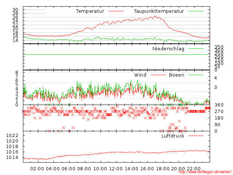Click the green line sample beside Taupunkttemperatur
This screenshot has height=175, width=233.
tap(196, 11)
